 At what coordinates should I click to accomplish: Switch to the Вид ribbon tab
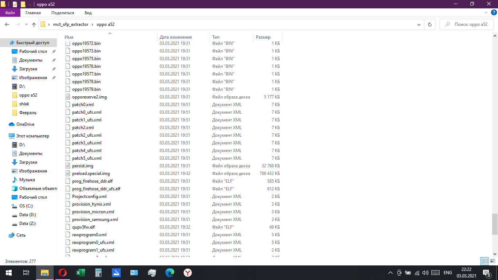click(x=88, y=13)
